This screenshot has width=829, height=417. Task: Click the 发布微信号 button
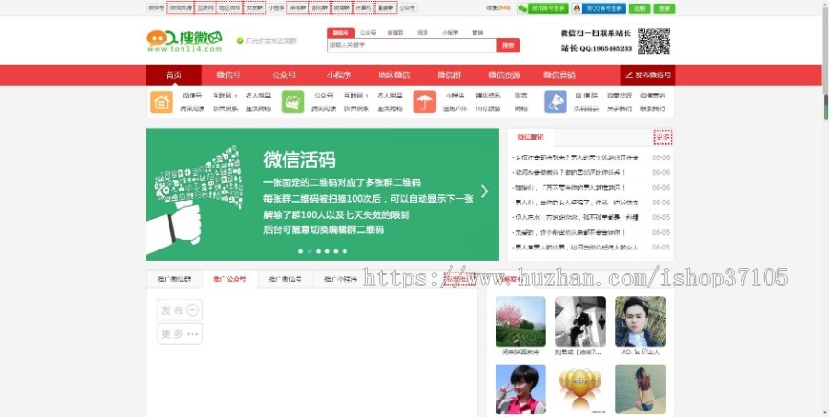tap(648, 75)
